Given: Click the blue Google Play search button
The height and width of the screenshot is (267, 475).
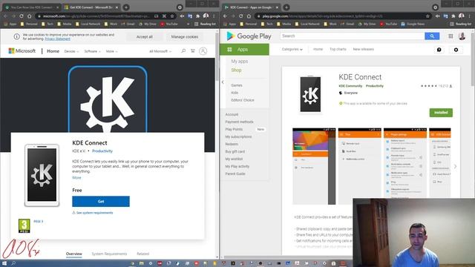Looking at the screenshot, I should tap(432, 36).
